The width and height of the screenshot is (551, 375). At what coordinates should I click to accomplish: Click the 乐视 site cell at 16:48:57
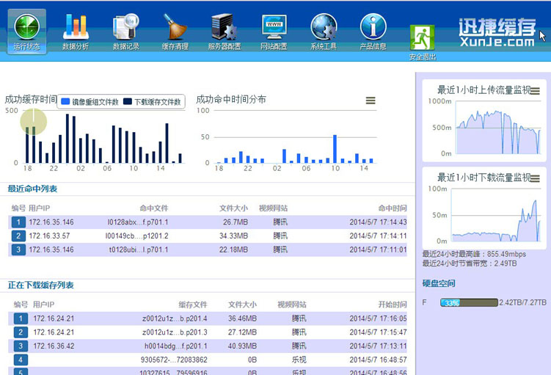pyautogui.click(x=299, y=360)
